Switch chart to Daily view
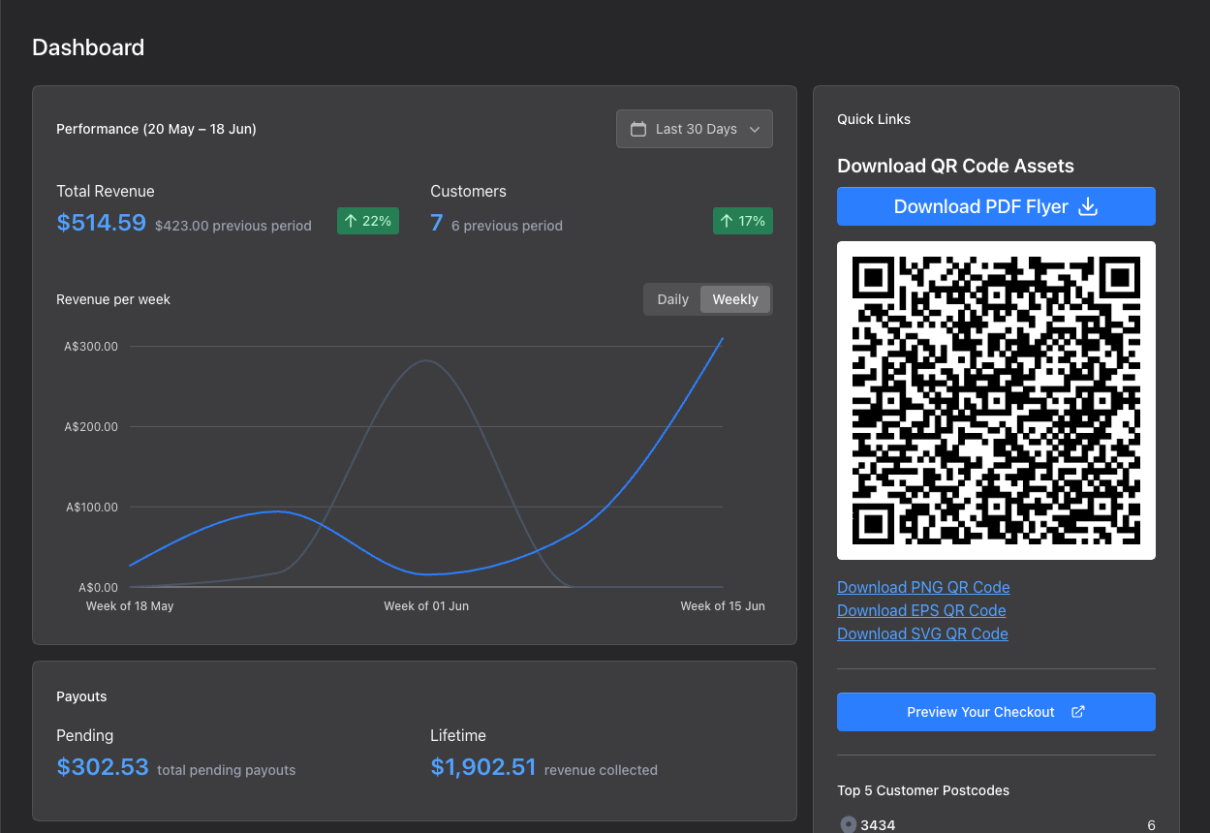 [x=672, y=299]
